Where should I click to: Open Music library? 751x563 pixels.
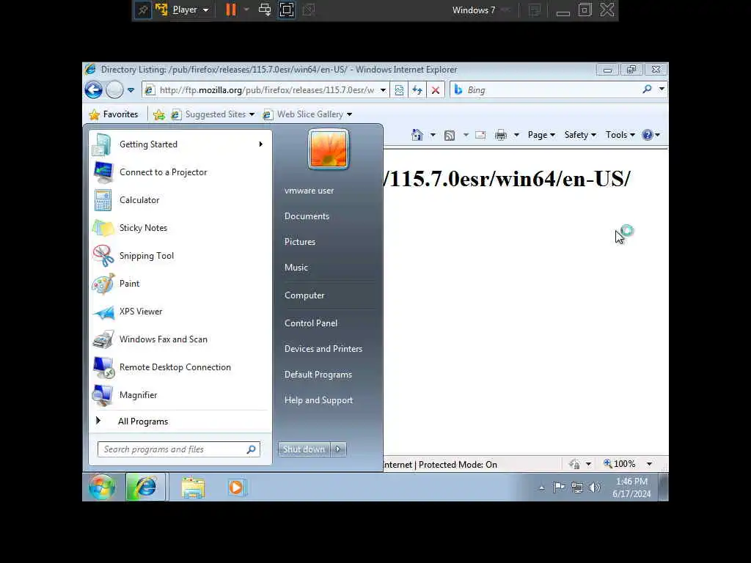pos(296,268)
